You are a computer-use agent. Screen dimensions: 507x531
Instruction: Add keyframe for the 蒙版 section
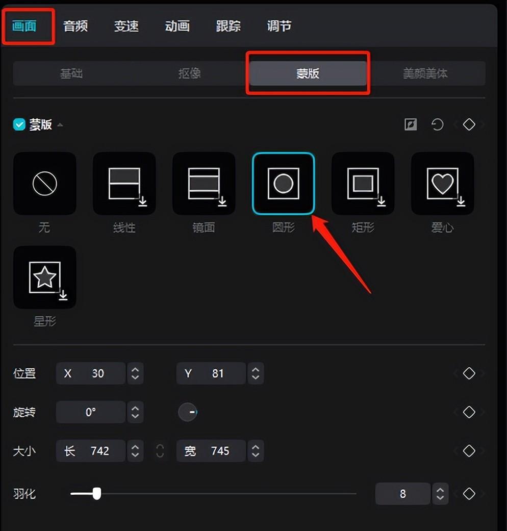(469, 124)
